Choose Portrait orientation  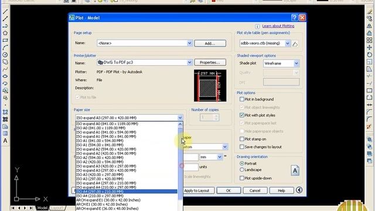pyautogui.click(x=242, y=164)
